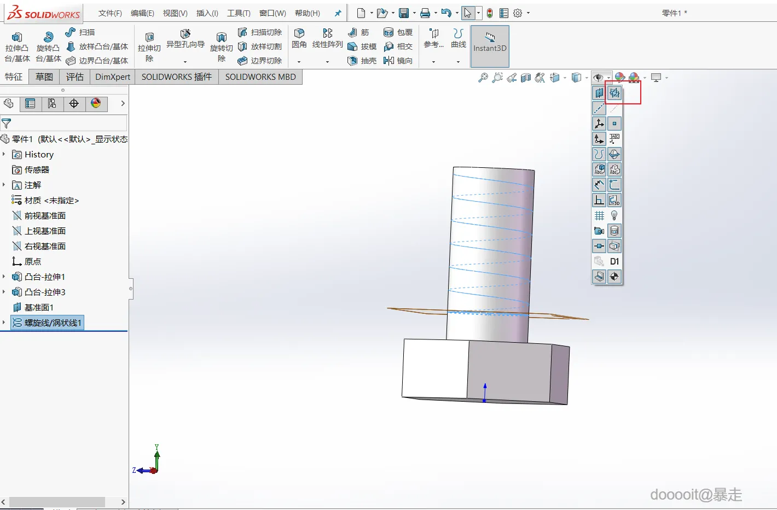Open the Hole Wizard (异型孔向导) tool
The width and height of the screenshot is (777, 510).
click(185, 37)
